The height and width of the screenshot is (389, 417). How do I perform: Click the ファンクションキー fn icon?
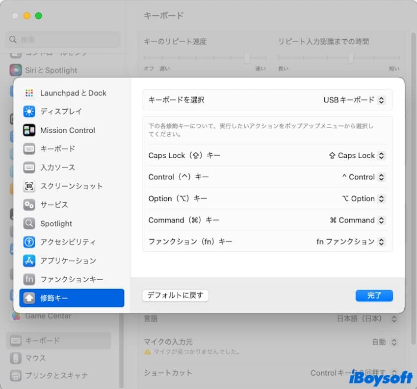[x=29, y=279]
